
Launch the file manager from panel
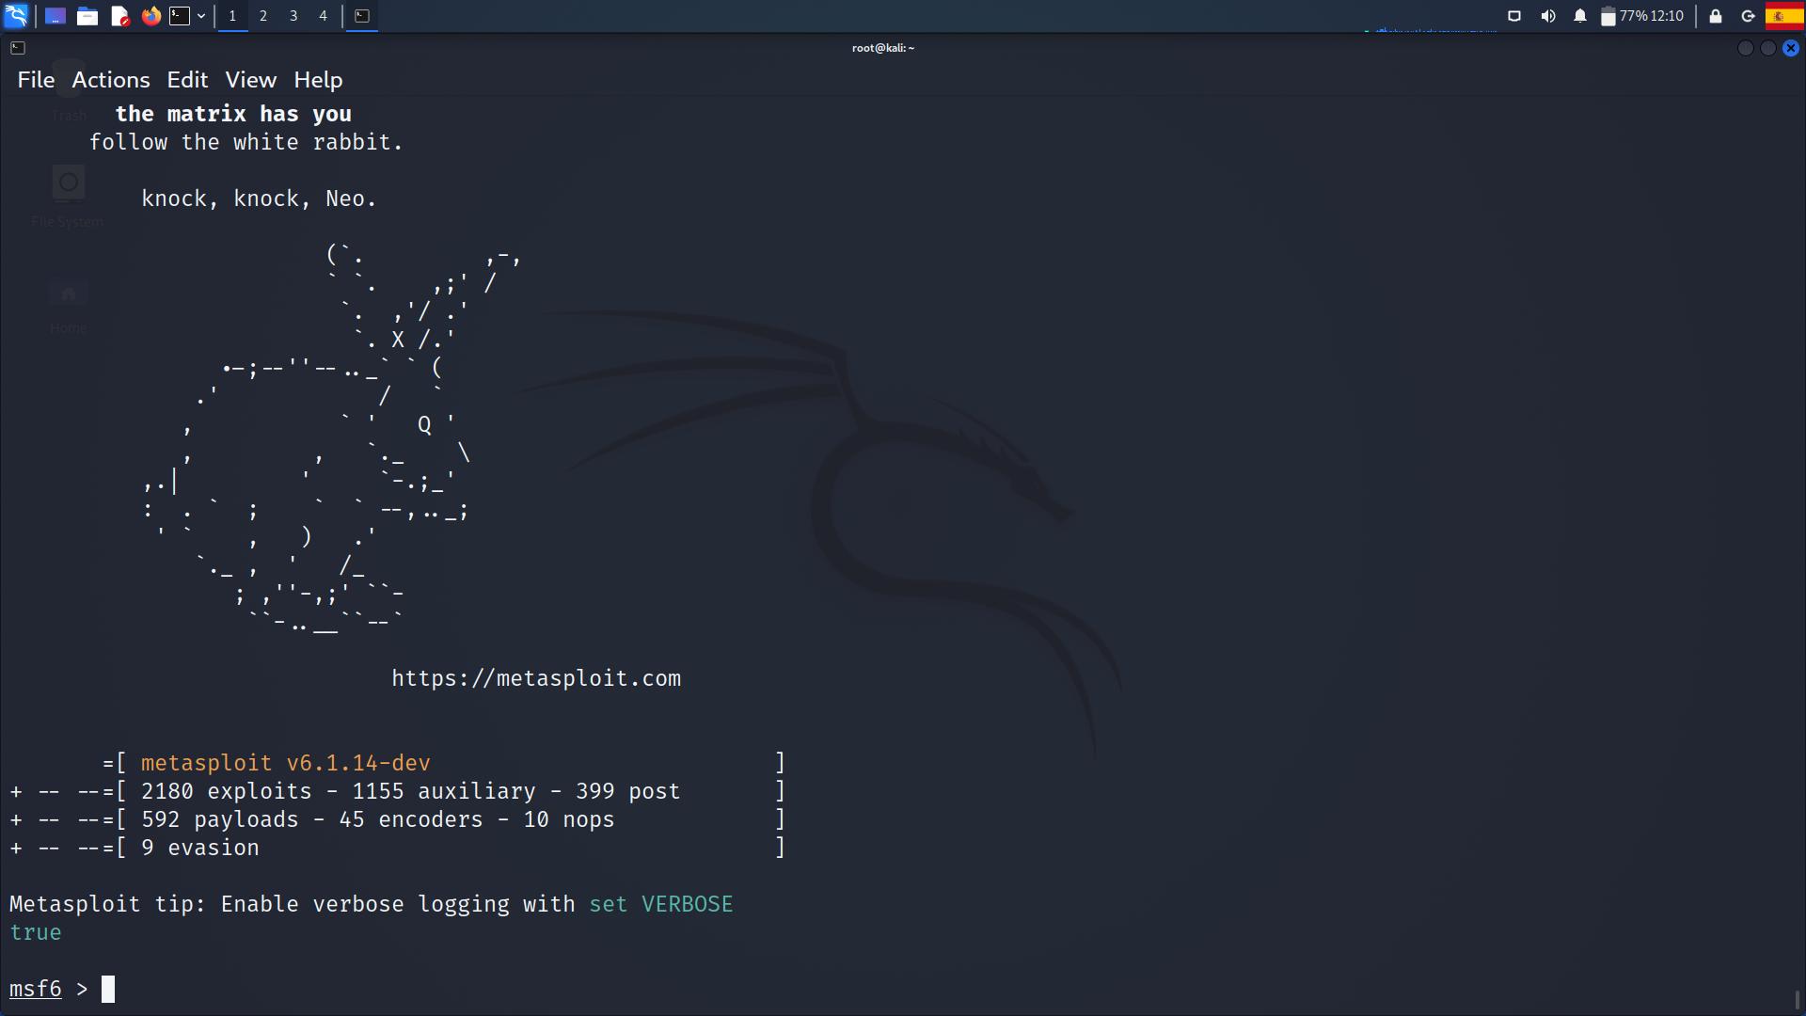pyautogui.click(x=87, y=16)
